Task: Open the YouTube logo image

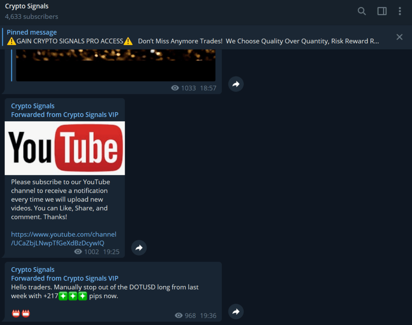Action: [65, 148]
